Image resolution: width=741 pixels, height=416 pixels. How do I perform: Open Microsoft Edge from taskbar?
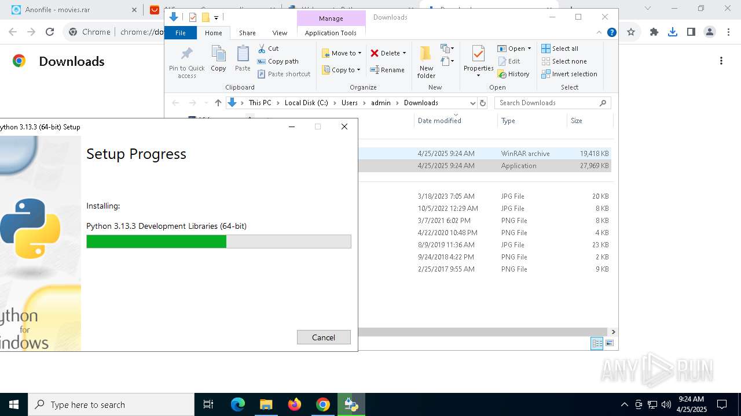point(238,404)
